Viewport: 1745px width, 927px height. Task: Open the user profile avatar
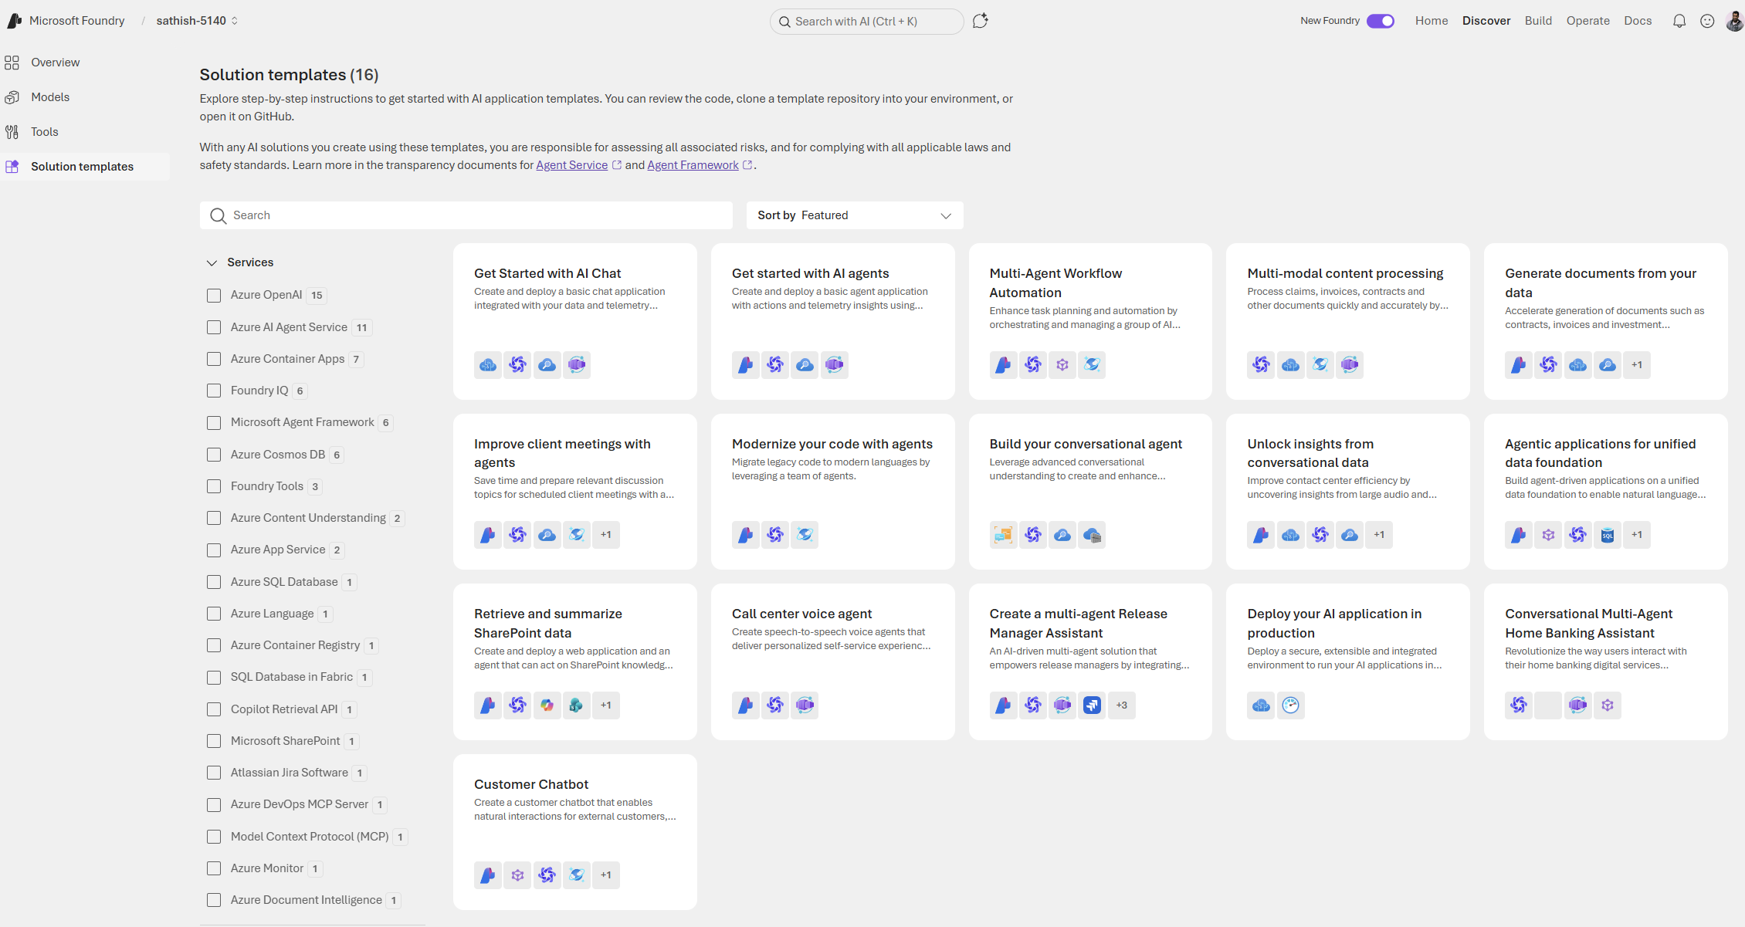(1734, 22)
